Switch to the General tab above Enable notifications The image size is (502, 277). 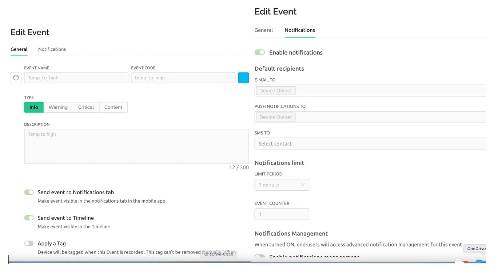[264, 30]
